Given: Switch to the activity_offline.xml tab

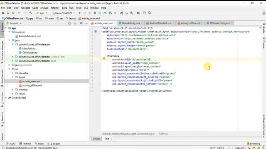Looking at the screenshot, I should (x=190, y=23).
